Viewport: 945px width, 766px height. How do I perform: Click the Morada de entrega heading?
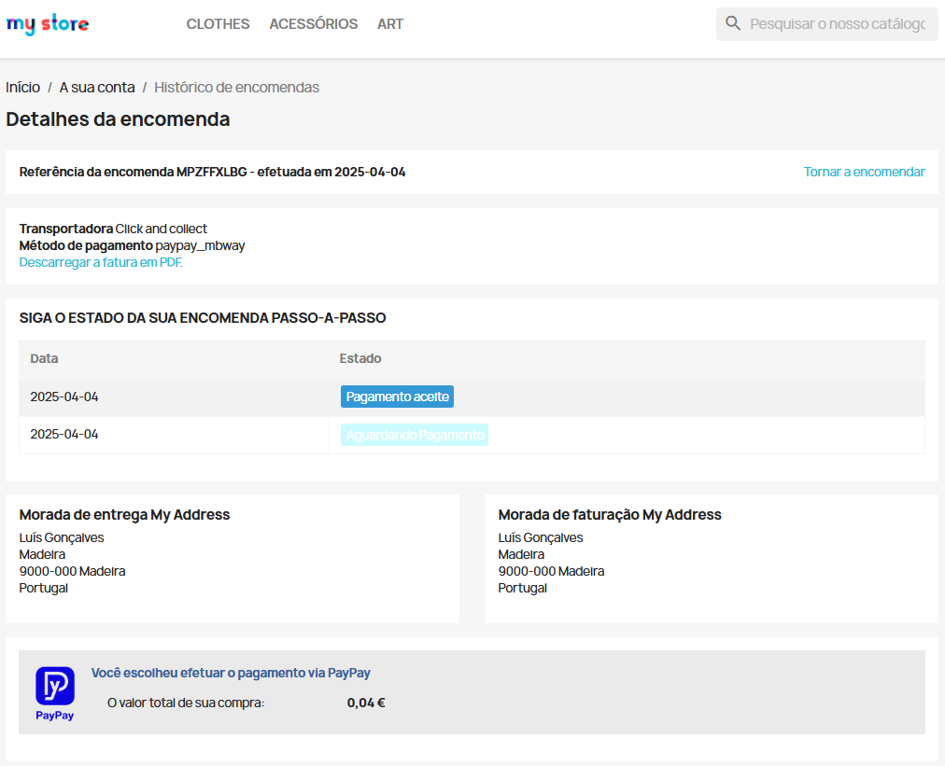point(124,515)
